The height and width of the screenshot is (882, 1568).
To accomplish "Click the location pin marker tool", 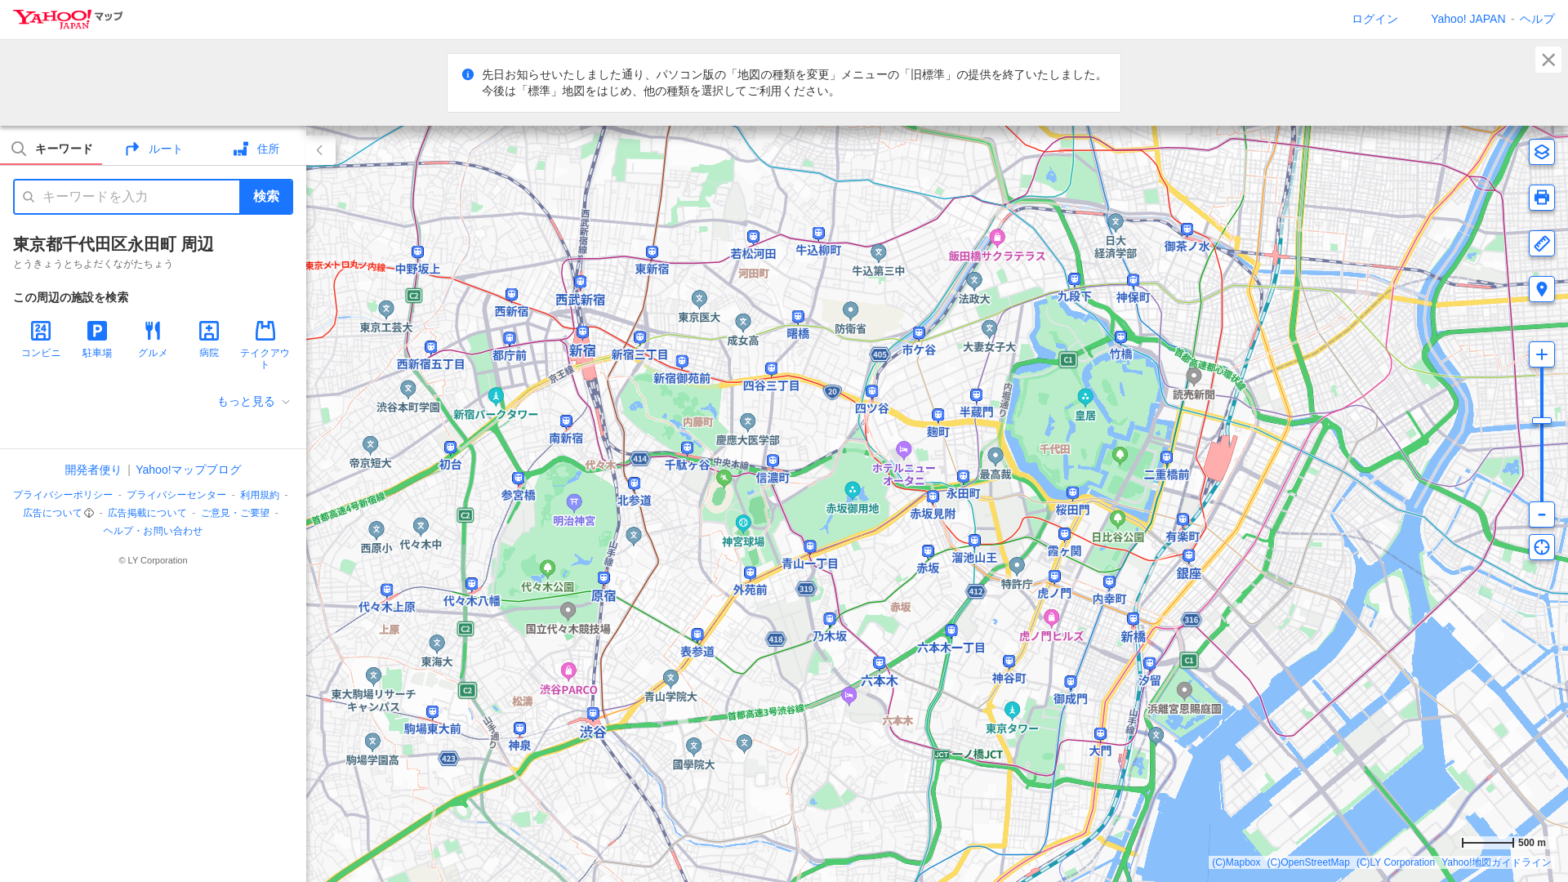I will click(x=1541, y=289).
